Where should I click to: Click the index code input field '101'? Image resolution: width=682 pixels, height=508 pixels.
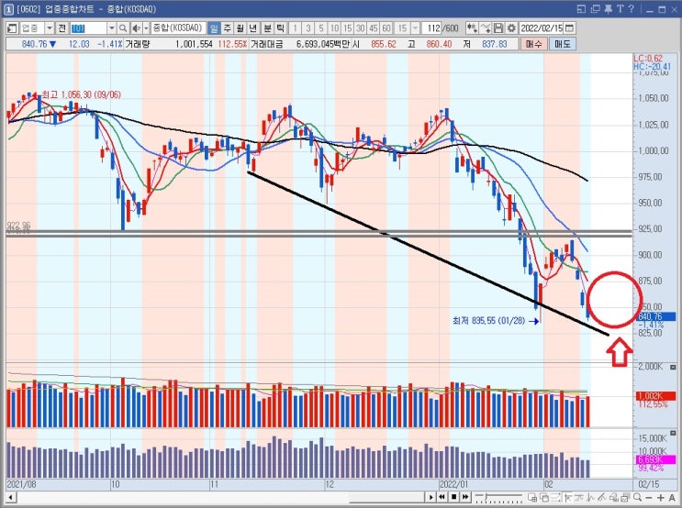tap(88, 28)
